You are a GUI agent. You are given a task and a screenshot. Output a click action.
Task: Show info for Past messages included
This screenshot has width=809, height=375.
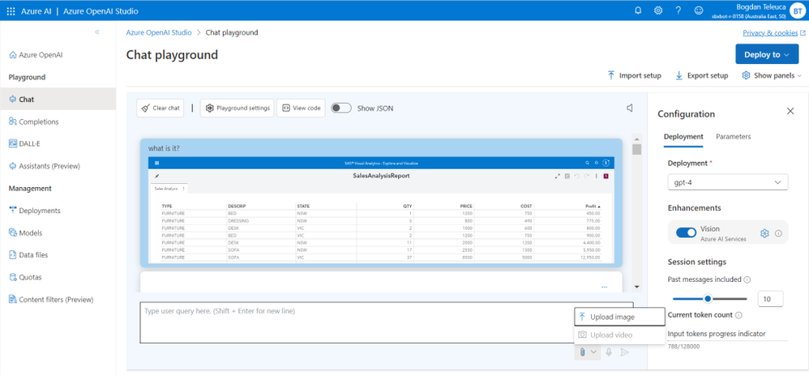[x=747, y=279]
